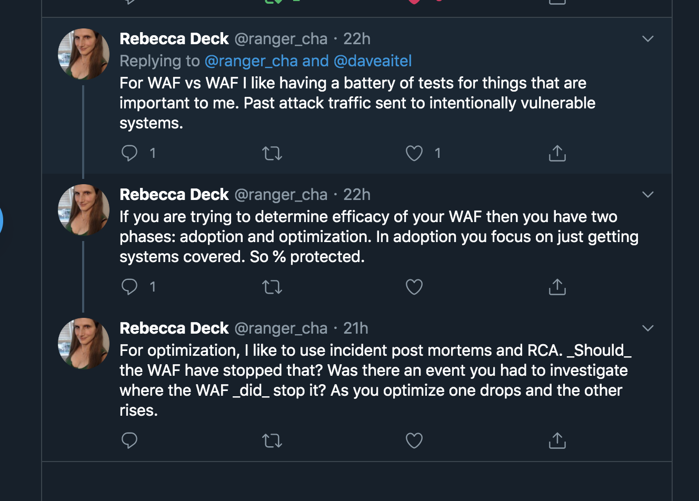Open the chevron menu on the 'For optimization' tweet
699x501 pixels.
[648, 328]
